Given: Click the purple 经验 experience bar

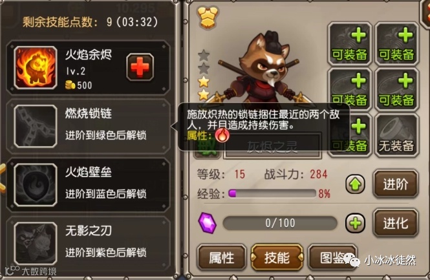Looking at the screenshot, I should [x=272, y=193].
